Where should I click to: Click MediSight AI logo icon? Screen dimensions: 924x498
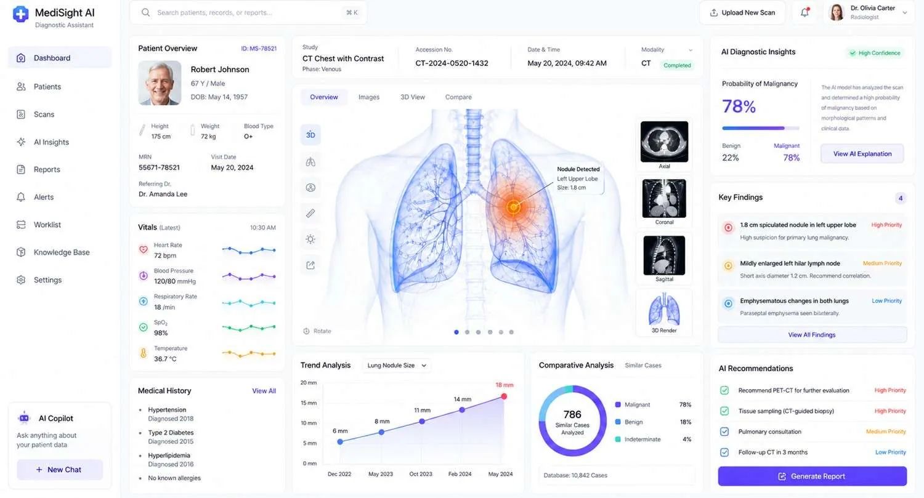[x=20, y=14]
